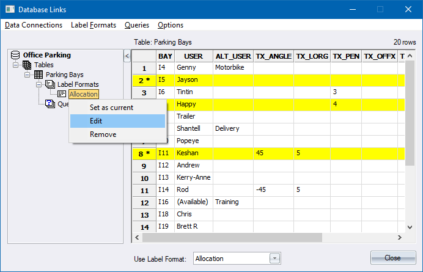The height and width of the screenshot is (272, 423).
Task: Select row 11 header in the table
Action: (144, 190)
